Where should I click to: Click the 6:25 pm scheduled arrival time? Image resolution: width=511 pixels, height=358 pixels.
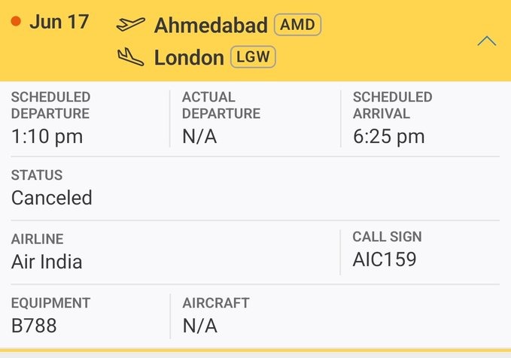tap(389, 136)
